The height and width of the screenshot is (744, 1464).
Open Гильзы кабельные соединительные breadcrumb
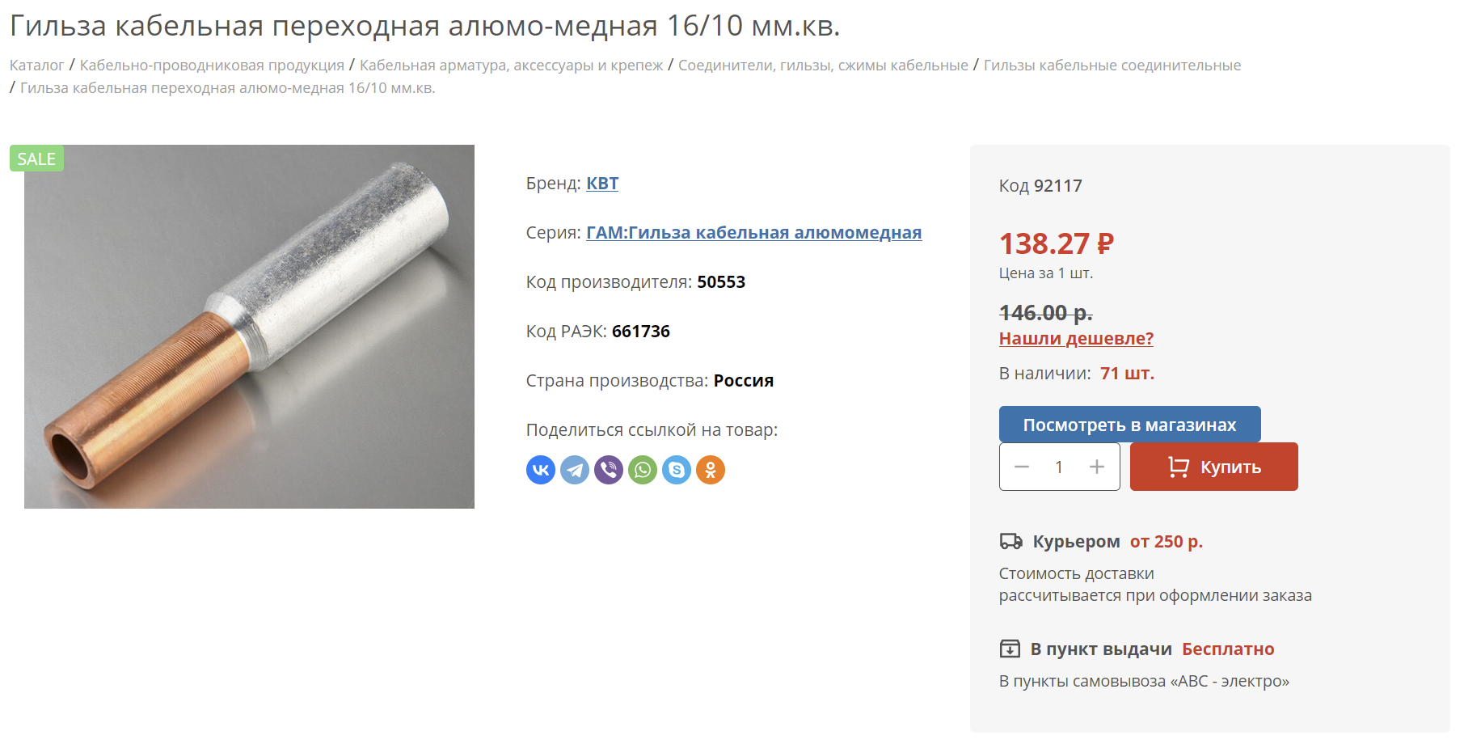click(1112, 66)
